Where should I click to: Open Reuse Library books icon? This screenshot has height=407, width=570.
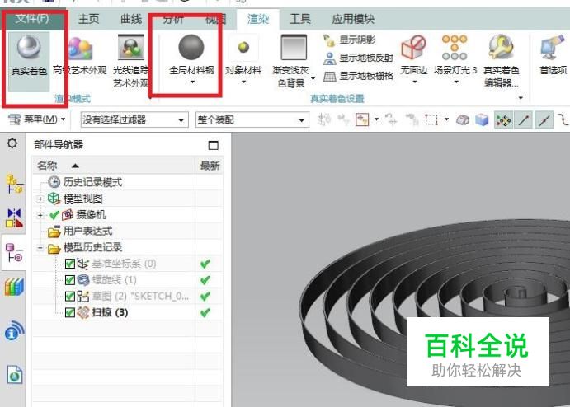(x=14, y=287)
